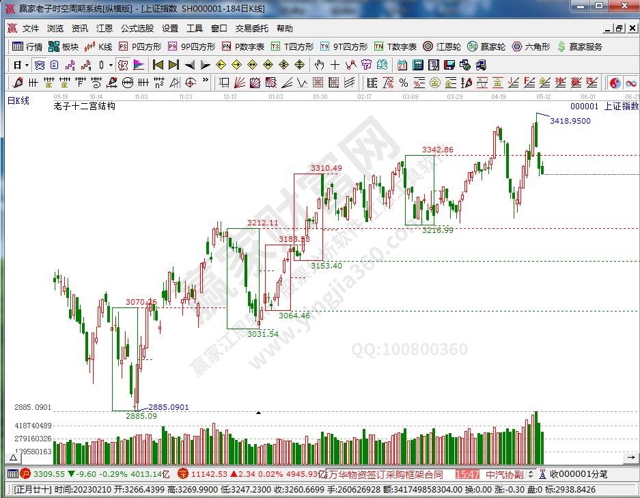
Task: Click the percent sign drawing tool
Action: pyautogui.click(x=404, y=83)
